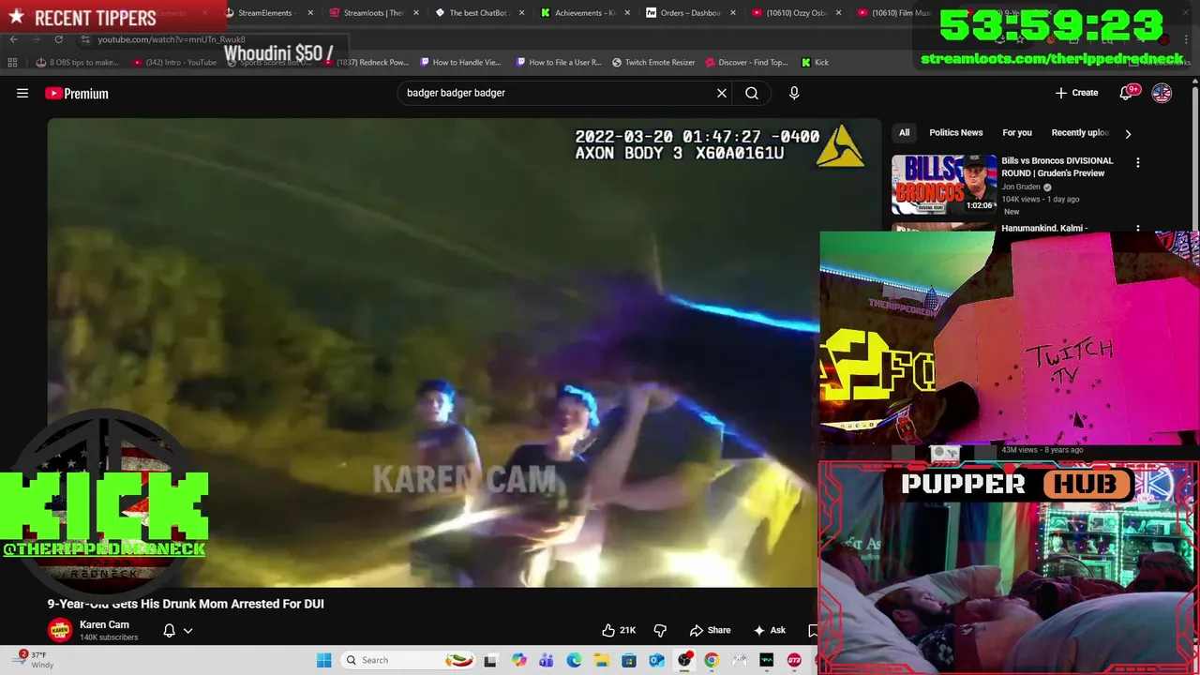
Task: Close the Achievements Kick tab
Action: (x=627, y=13)
